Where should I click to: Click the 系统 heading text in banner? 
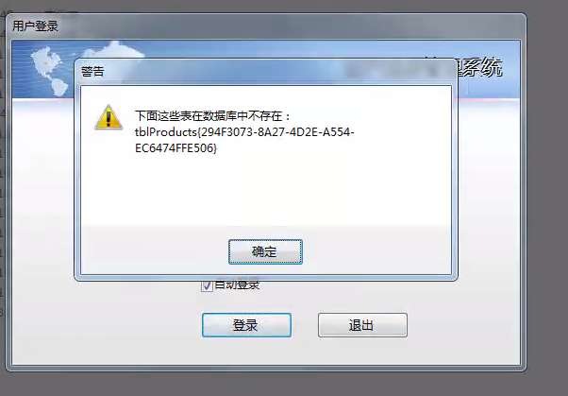tap(480, 67)
